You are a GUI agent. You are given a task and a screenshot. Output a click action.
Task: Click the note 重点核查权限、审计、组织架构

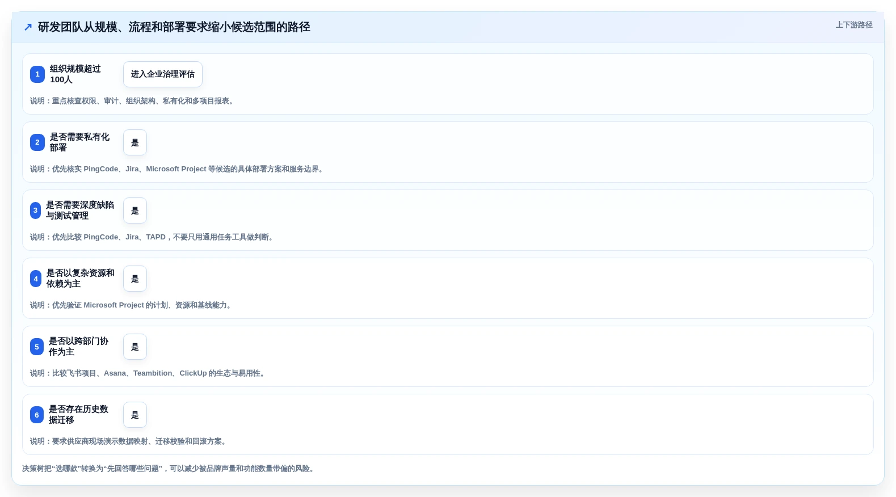(x=133, y=101)
